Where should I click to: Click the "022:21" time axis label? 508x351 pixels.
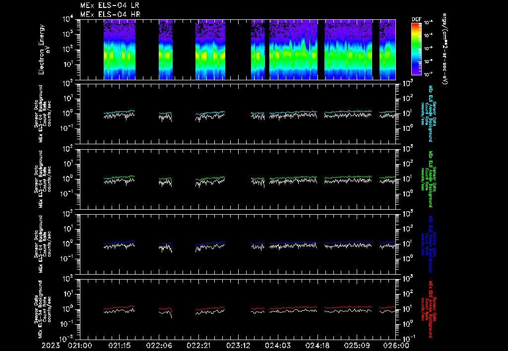(x=198, y=346)
